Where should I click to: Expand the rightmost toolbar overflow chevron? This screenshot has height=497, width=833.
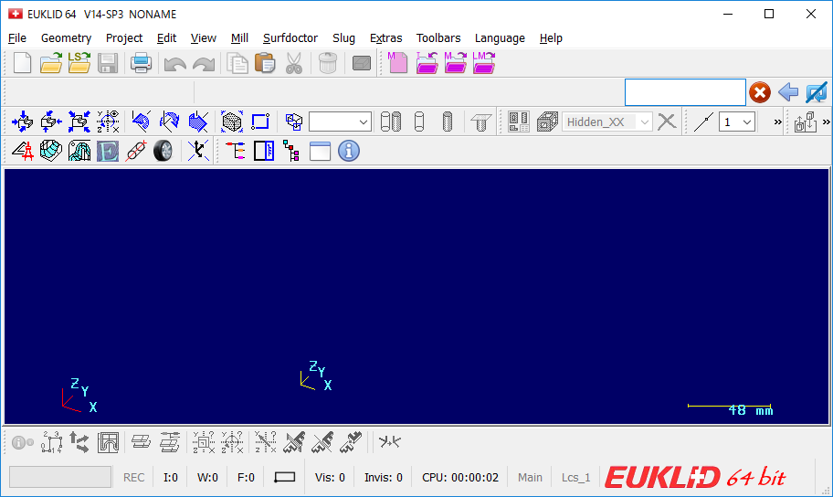point(826,122)
